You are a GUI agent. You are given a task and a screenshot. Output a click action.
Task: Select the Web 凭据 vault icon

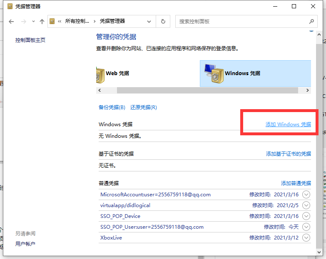coord(100,74)
